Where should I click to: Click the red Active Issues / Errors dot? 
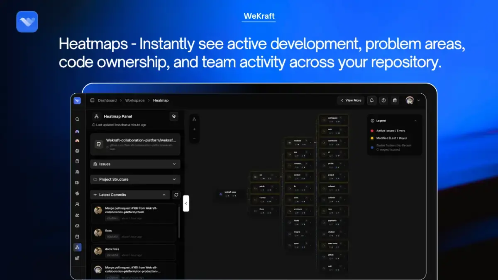[x=372, y=131]
